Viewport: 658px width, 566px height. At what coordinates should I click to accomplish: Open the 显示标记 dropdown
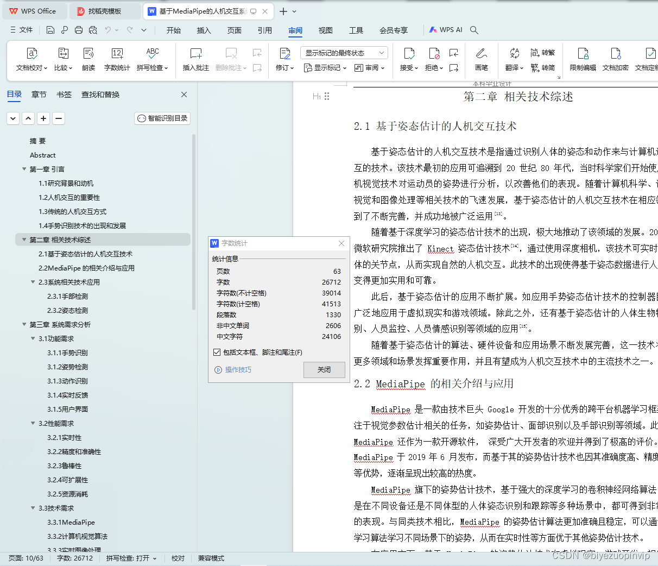(325, 68)
